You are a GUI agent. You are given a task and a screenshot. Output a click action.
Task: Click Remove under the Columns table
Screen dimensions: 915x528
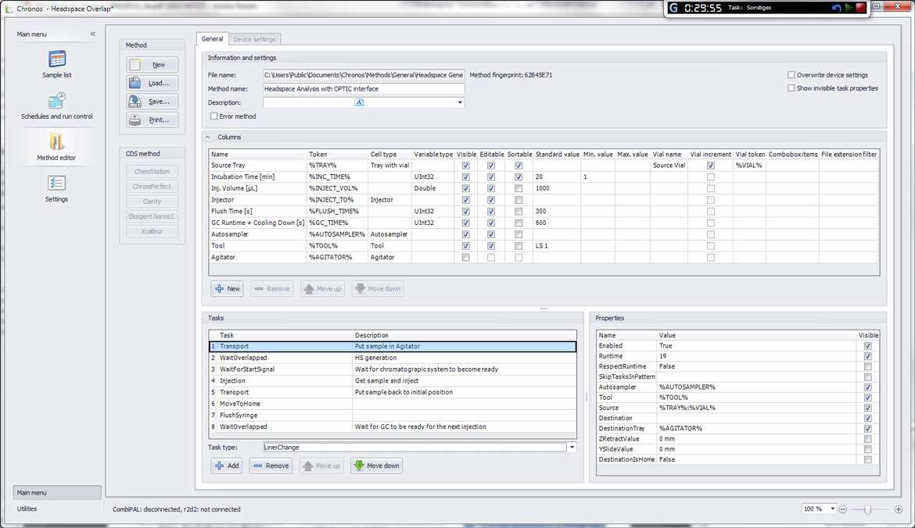pyautogui.click(x=272, y=288)
